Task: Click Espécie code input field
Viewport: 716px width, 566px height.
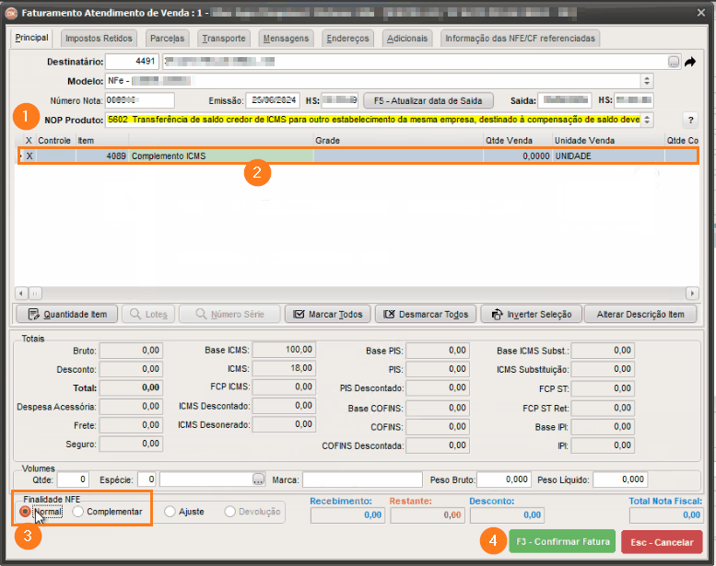Action: click(147, 479)
